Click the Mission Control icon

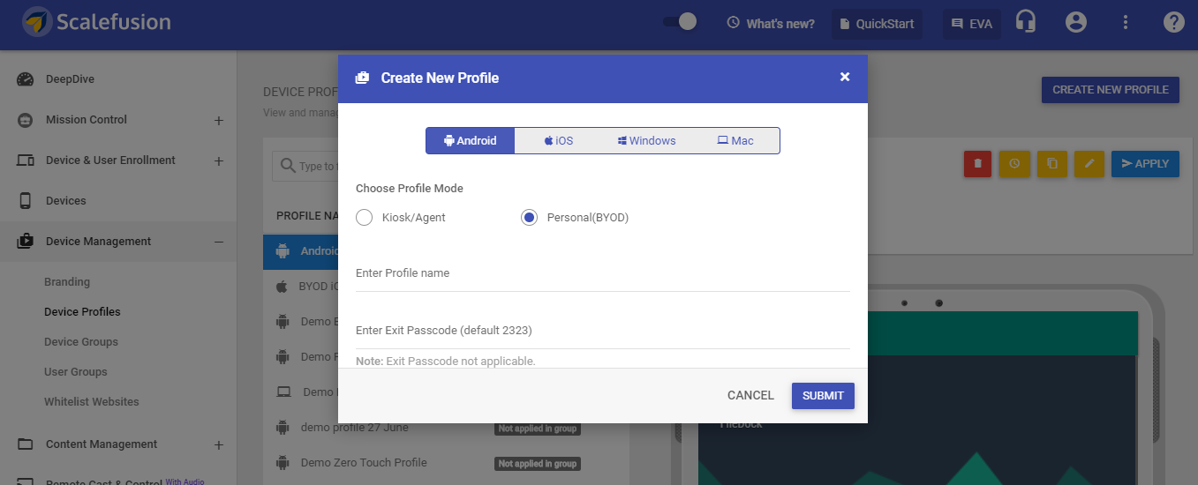(26, 120)
